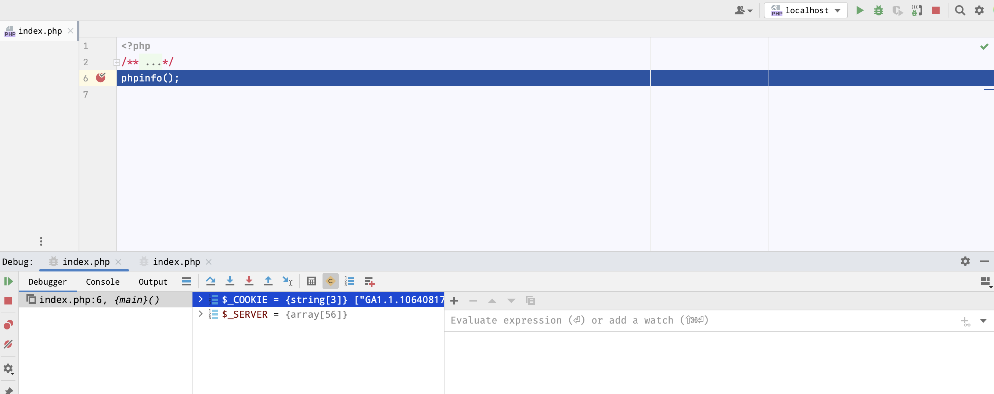Switch to the Console tab
This screenshot has width=994, height=394.
[102, 281]
